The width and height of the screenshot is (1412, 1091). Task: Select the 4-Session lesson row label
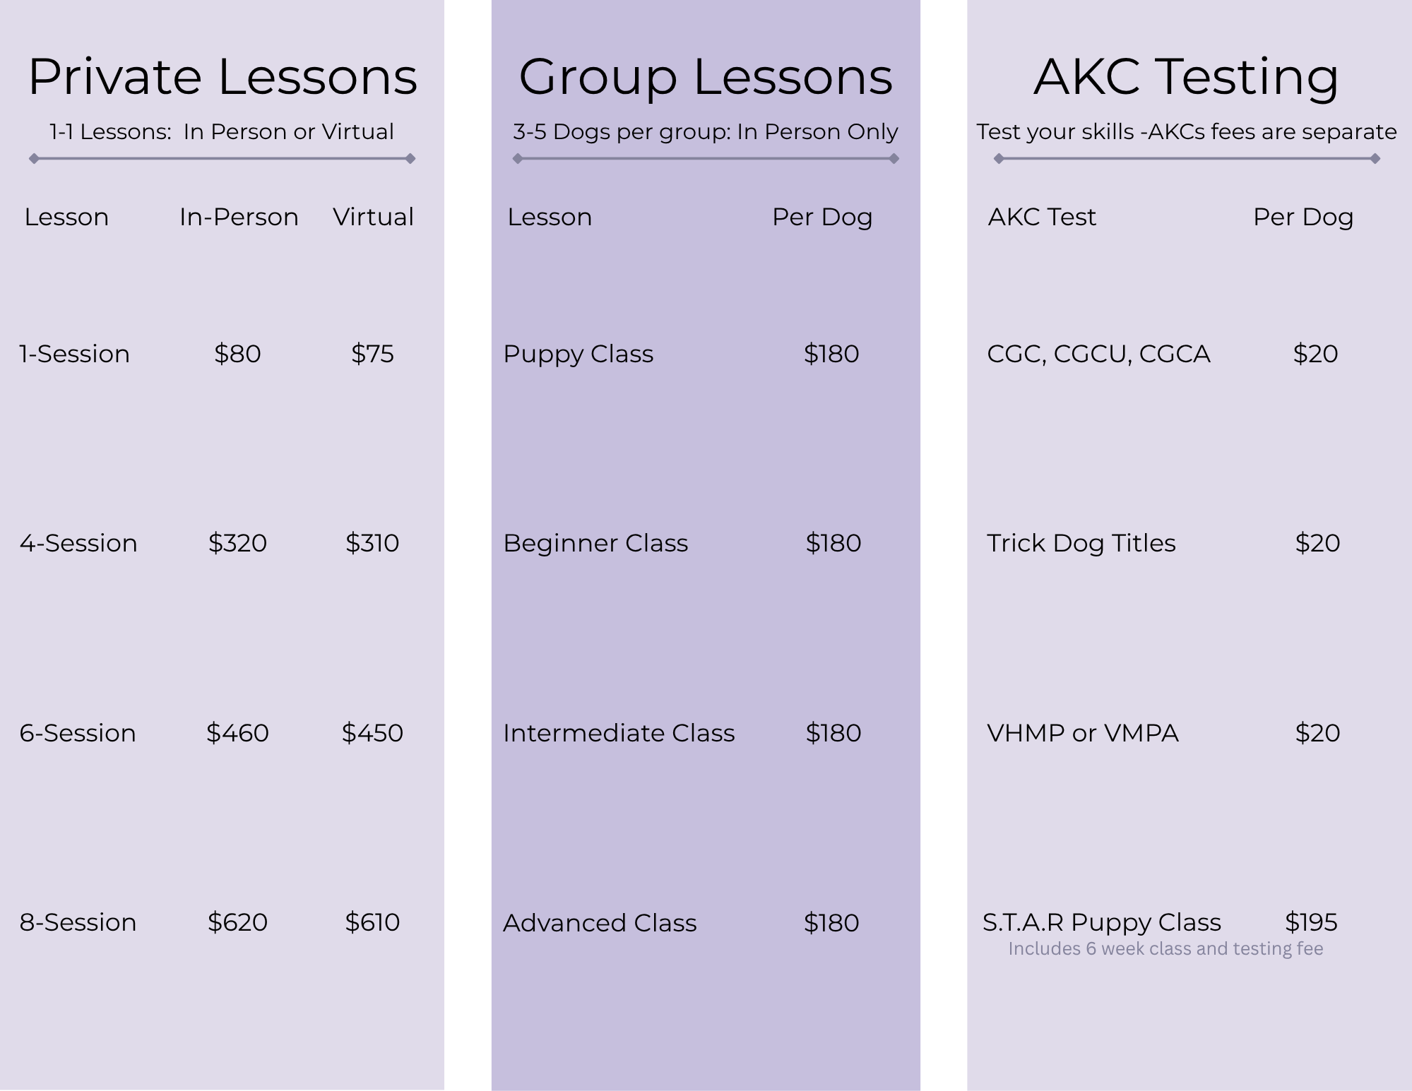coord(78,543)
